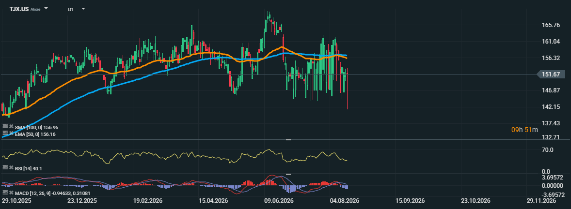Click the current price tag 151.67

click(x=551, y=74)
